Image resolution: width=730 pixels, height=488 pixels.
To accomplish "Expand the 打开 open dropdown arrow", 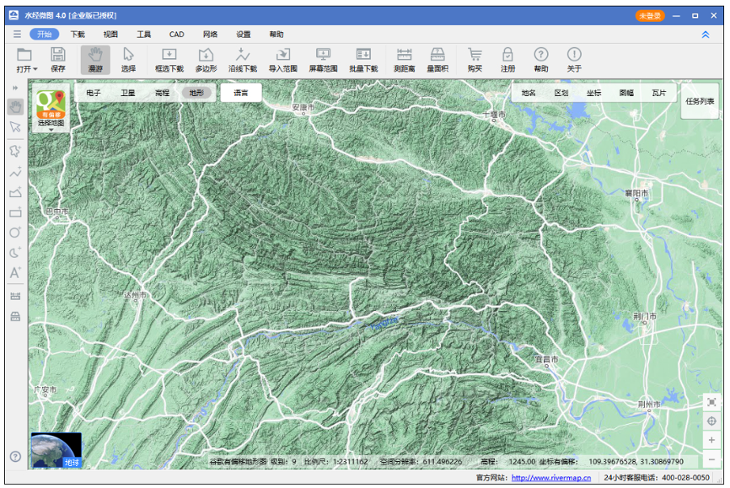I will pyautogui.click(x=35, y=69).
